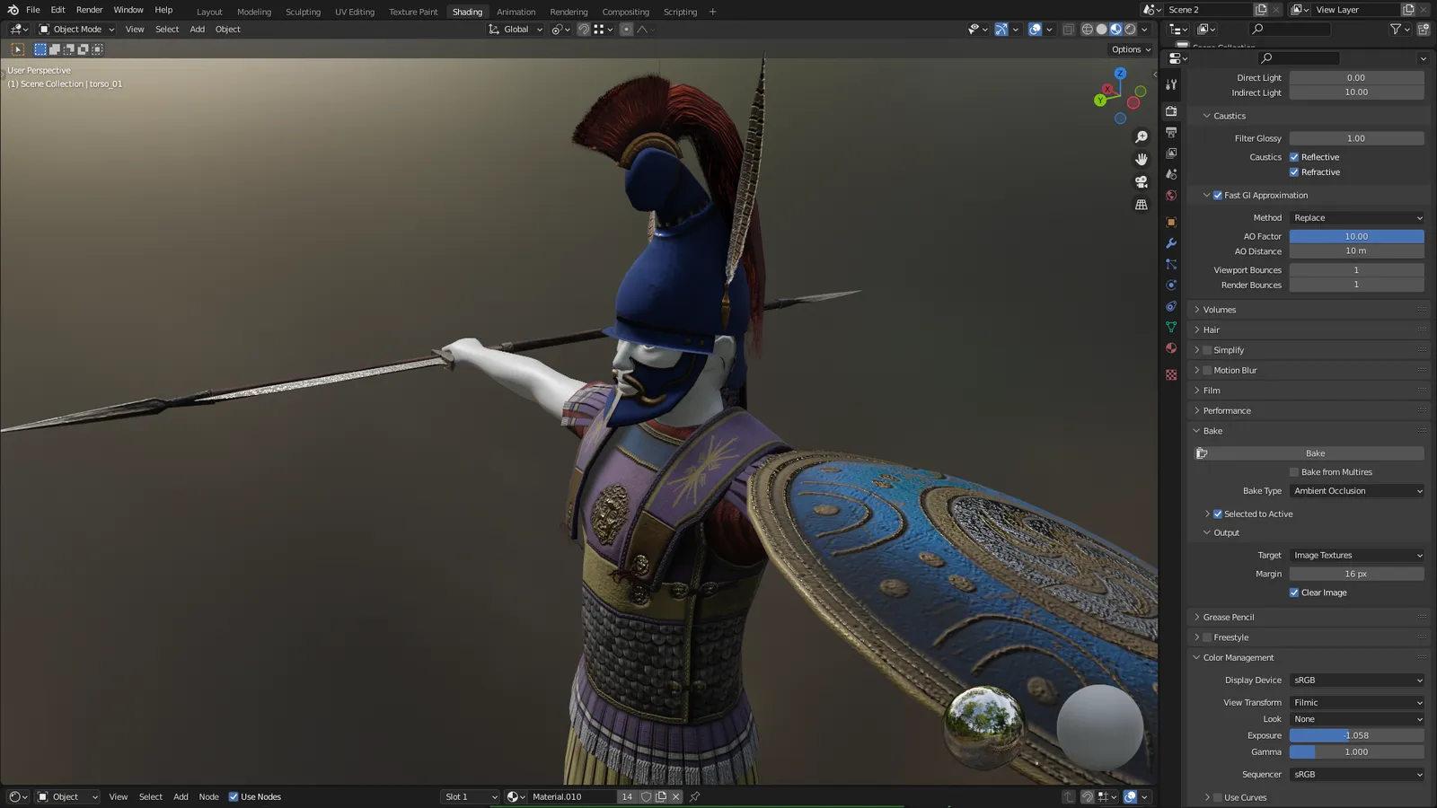
Task: Open the Scene properties tab
Action: pyautogui.click(x=1171, y=174)
